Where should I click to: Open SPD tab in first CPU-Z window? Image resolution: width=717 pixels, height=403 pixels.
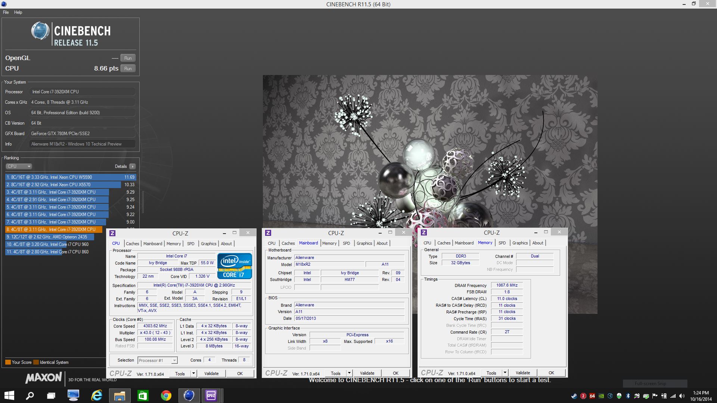(x=190, y=244)
